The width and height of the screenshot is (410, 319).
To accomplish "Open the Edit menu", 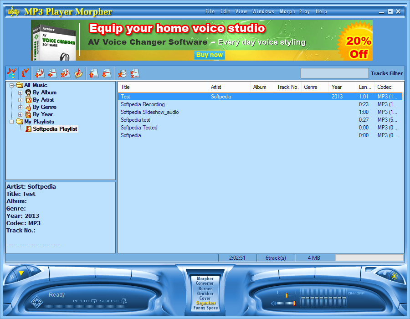I will tap(225, 11).
